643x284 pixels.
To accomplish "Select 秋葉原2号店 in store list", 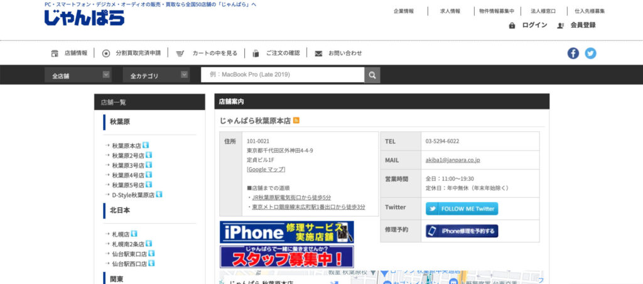I will (128, 156).
